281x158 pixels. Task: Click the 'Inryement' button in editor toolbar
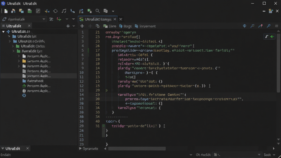tap(145, 26)
